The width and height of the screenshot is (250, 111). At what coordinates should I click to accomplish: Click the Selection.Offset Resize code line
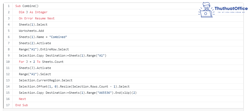coord(74,86)
